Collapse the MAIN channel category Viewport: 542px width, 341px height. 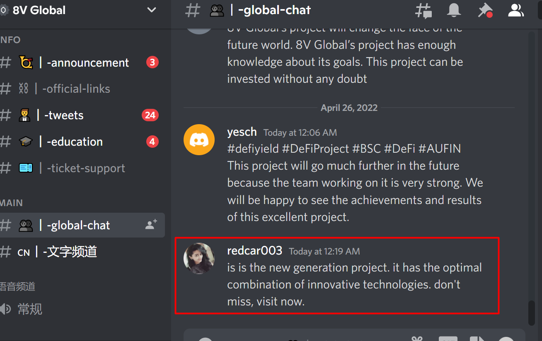coord(11,203)
